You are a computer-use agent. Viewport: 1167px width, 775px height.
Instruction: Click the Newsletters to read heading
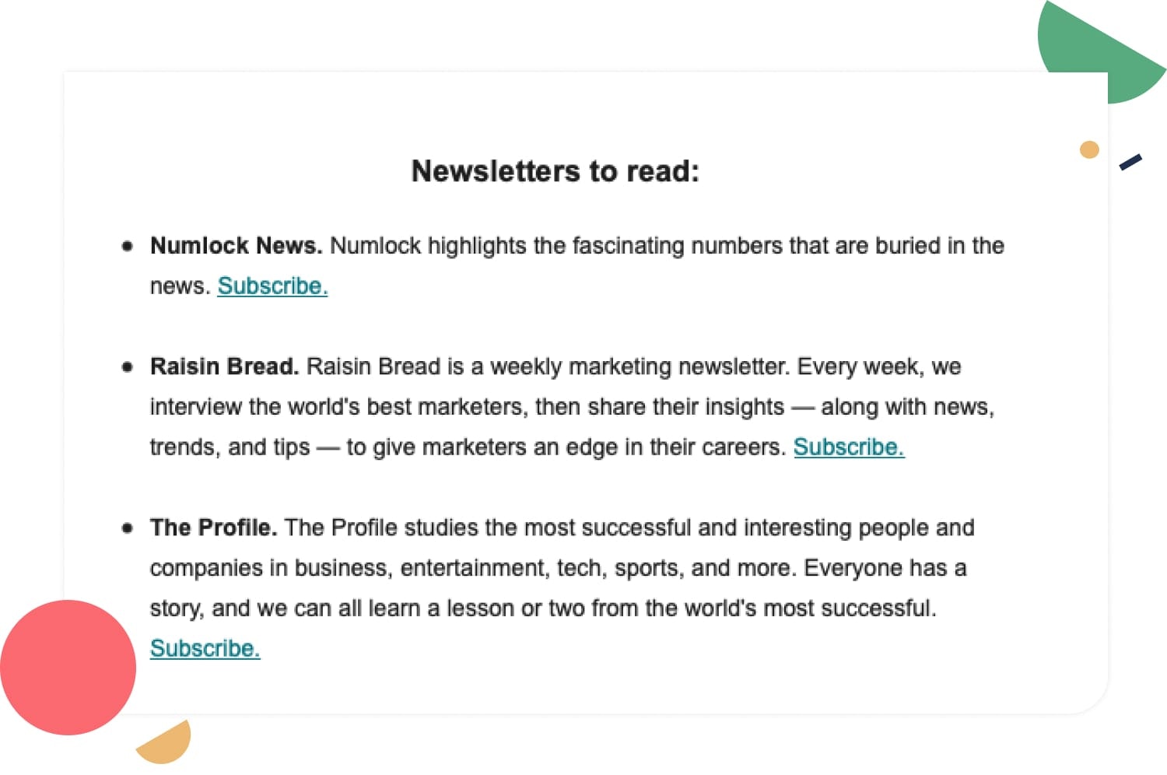[555, 171]
